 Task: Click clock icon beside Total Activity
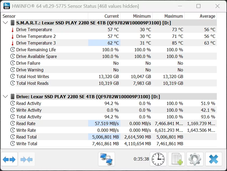pos(13,117)
